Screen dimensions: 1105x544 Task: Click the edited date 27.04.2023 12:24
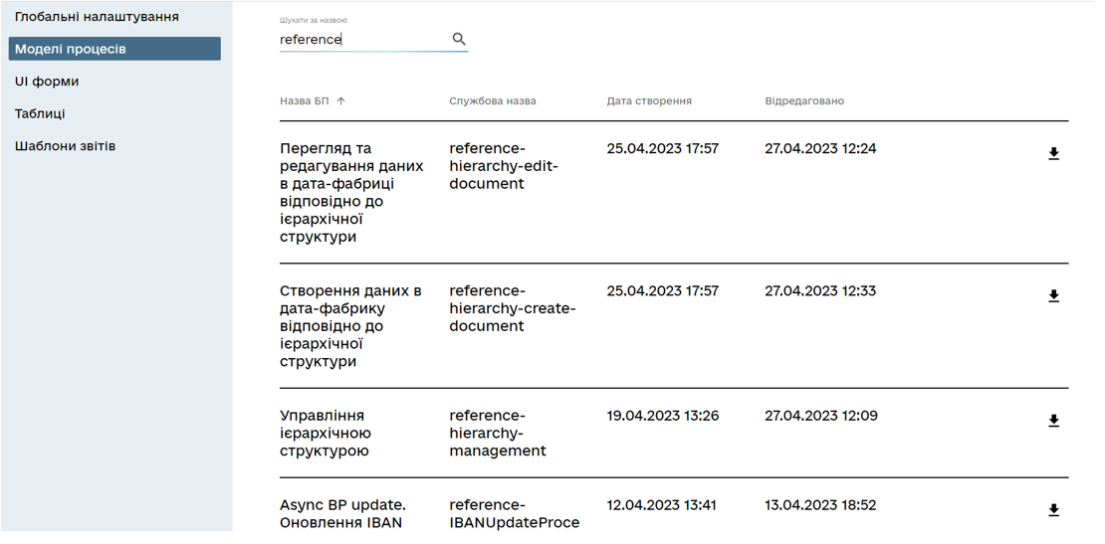(x=820, y=148)
